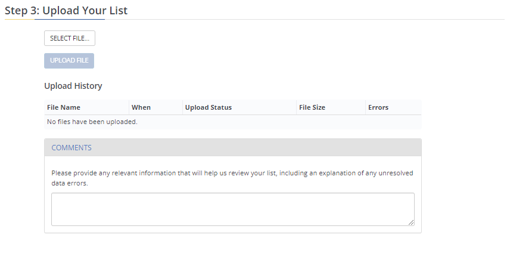Select the 'No files have been uploaded' row

(x=92, y=122)
